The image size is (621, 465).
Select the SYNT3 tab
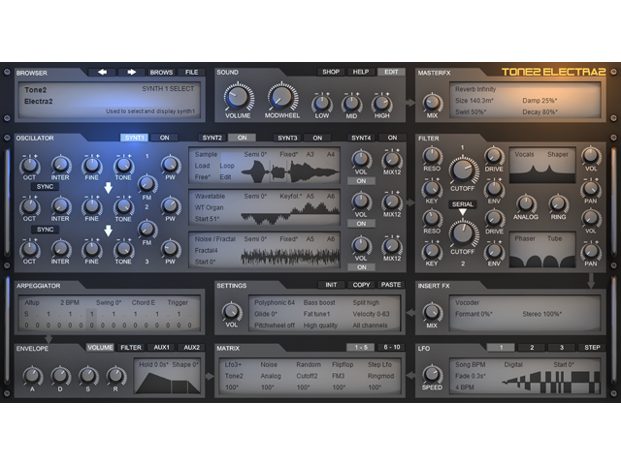[x=287, y=138]
